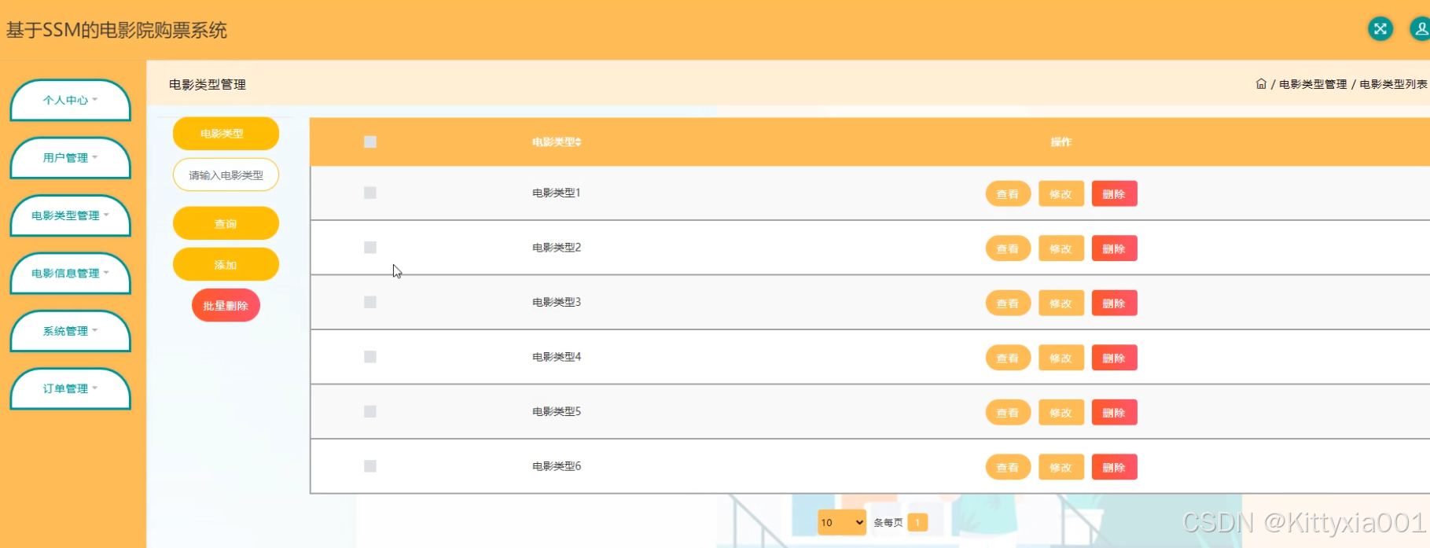The width and height of the screenshot is (1430, 548).
Task: Click the fullscreen toggle icon in header
Action: click(1380, 29)
